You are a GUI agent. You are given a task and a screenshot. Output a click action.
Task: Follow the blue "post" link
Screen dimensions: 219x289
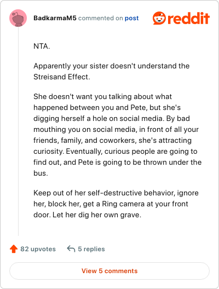pyautogui.click(x=131, y=18)
